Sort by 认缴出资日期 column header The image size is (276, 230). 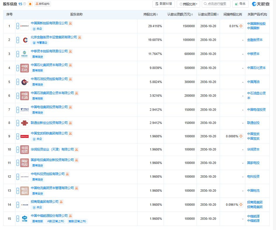[209, 14]
